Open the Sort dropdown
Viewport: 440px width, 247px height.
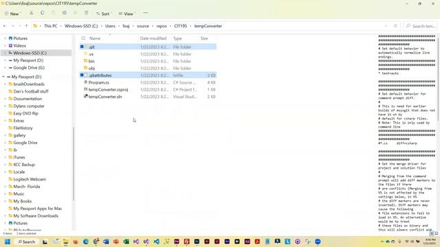pyautogui.click(x=104, y=14)
